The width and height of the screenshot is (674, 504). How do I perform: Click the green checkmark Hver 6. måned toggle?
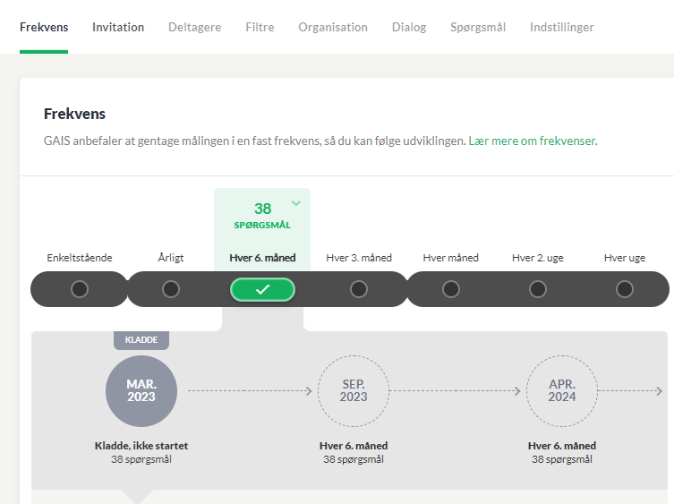tap(262, 289)
